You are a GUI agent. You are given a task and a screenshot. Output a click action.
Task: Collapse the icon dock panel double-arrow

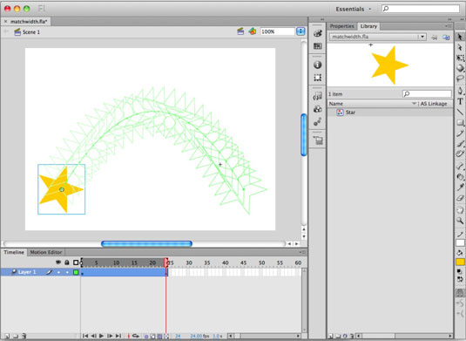point(322,19)
